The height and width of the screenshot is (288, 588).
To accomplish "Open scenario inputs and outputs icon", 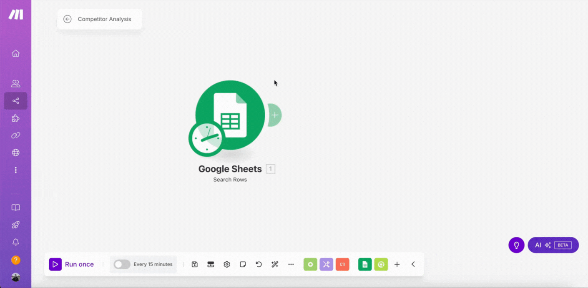I will point(211,264).
